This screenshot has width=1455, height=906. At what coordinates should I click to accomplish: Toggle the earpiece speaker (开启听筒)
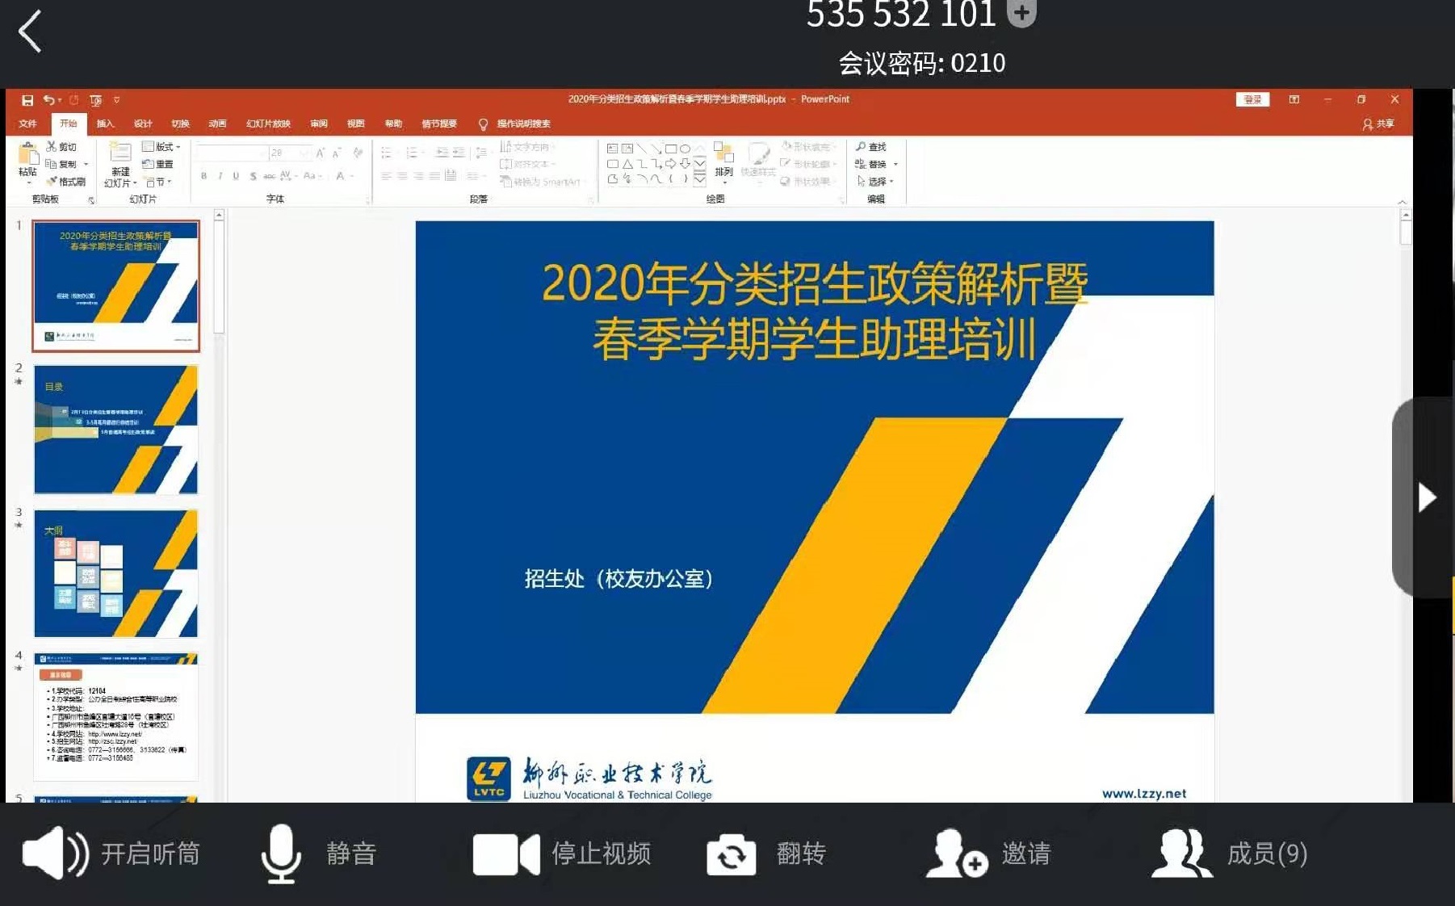point(55,854)
